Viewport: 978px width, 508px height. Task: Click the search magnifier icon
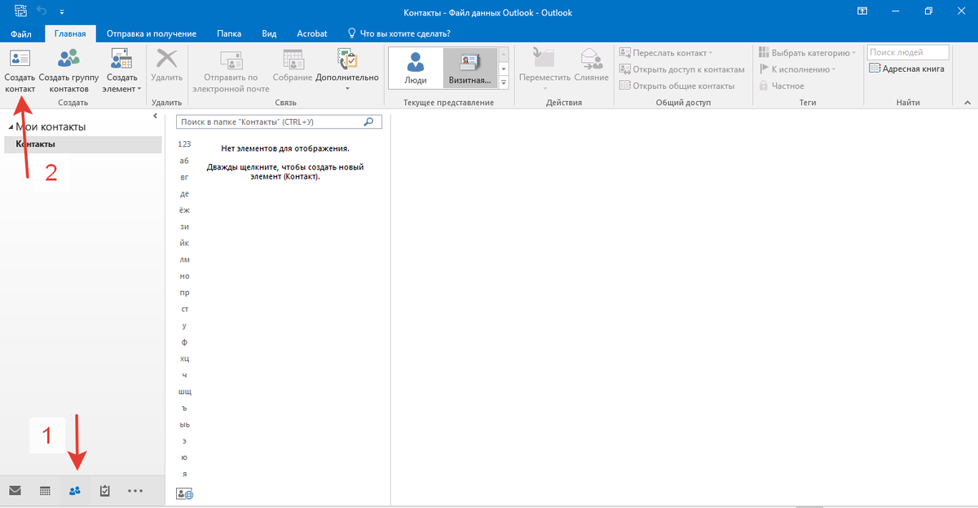click(369, 121)
